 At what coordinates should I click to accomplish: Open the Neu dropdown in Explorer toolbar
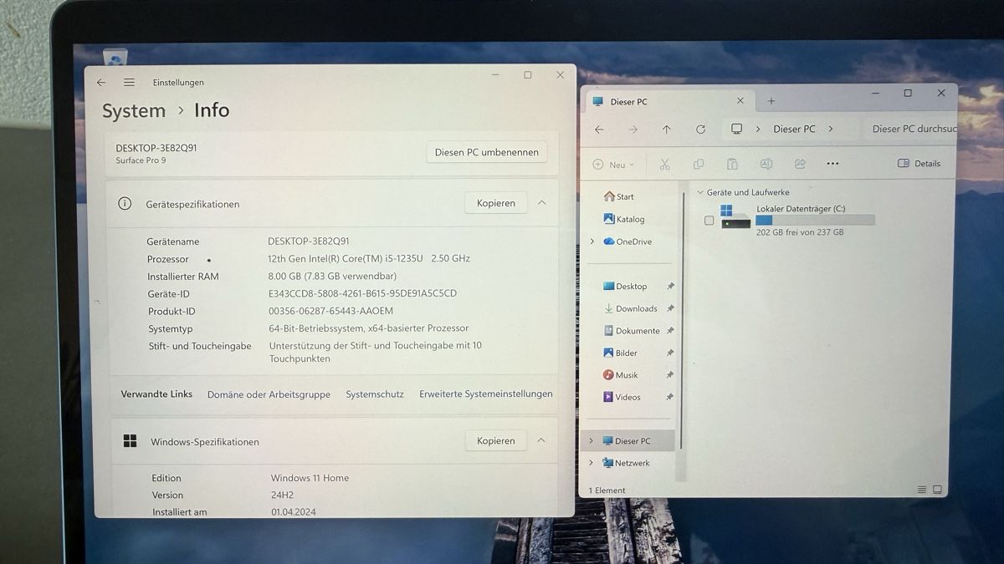click(x=614, y=165)
